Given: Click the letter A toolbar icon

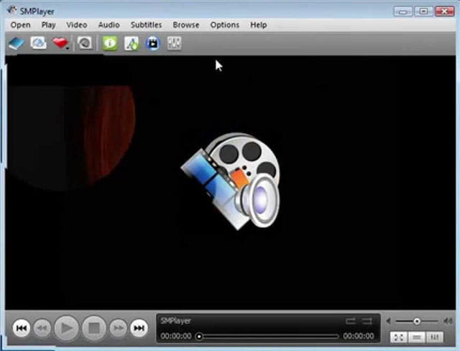Looking at the screenshot, I should click(131, 43).
